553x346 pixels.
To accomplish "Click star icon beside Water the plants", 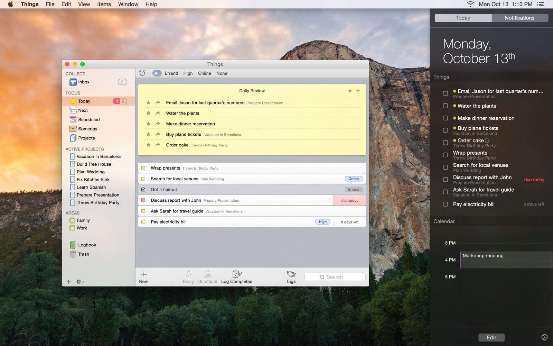I will point(148,113).
